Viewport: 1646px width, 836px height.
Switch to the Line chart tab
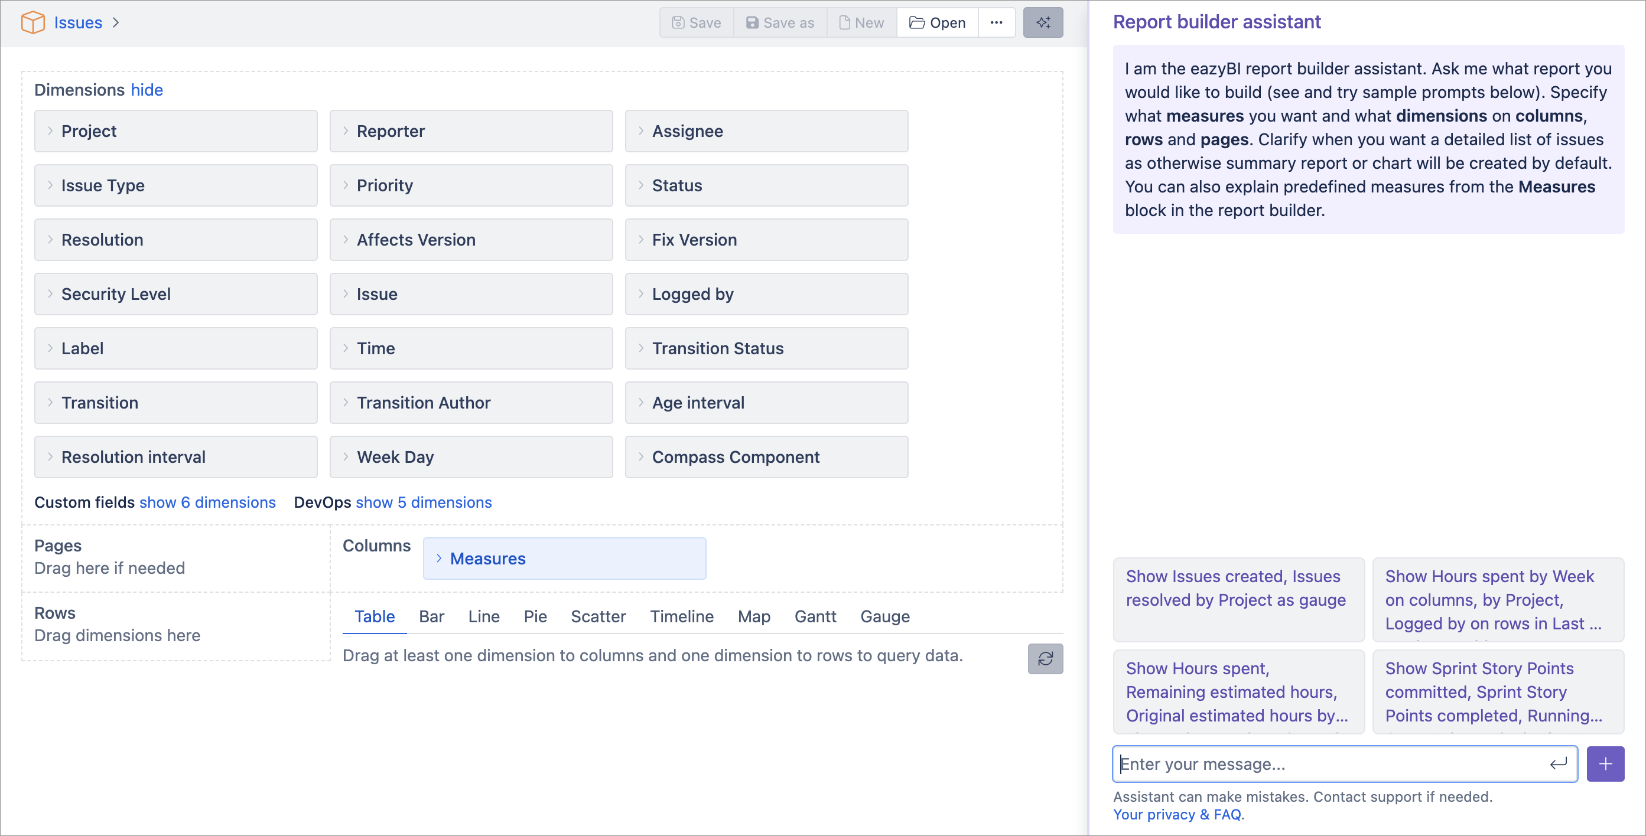tap(484, 616)
